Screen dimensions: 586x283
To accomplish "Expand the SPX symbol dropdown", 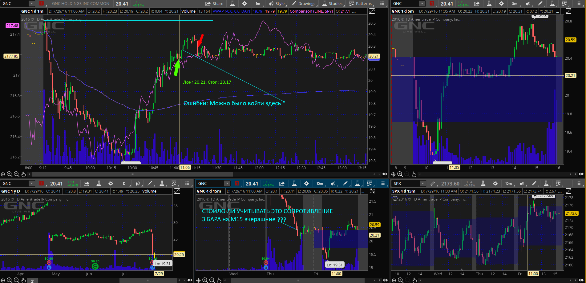I will click(422, 183).
